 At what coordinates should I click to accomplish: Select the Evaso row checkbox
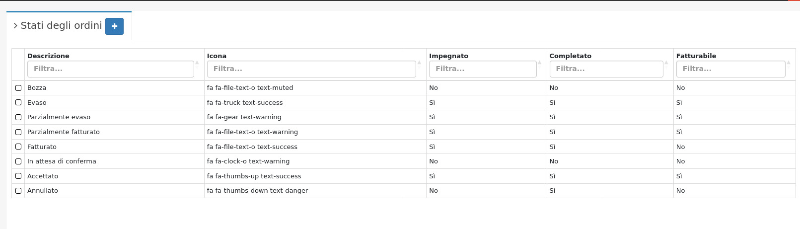click(18, 102)
